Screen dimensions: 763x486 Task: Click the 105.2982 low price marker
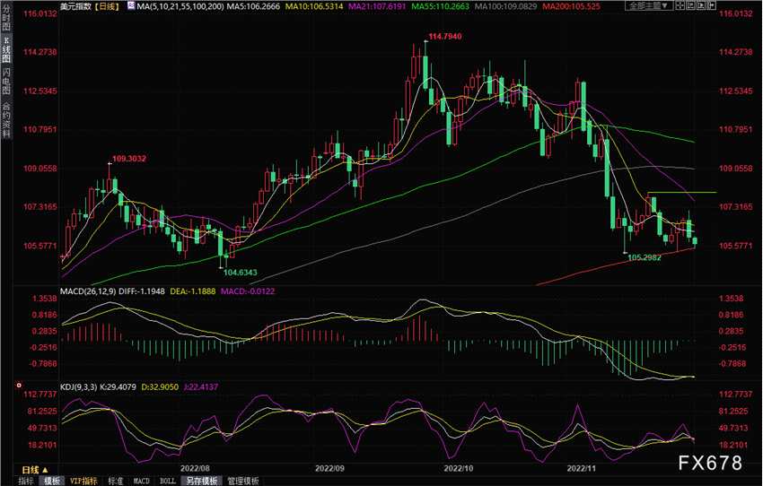click(645, 257)
